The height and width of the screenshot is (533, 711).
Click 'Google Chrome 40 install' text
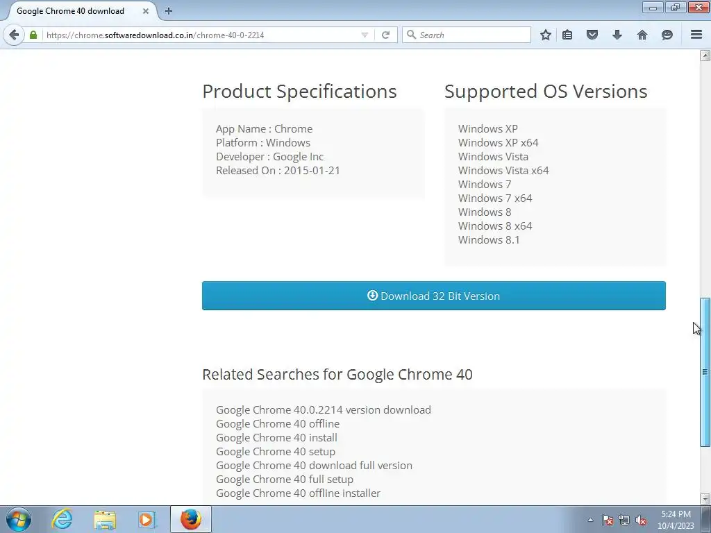[276, 438]
